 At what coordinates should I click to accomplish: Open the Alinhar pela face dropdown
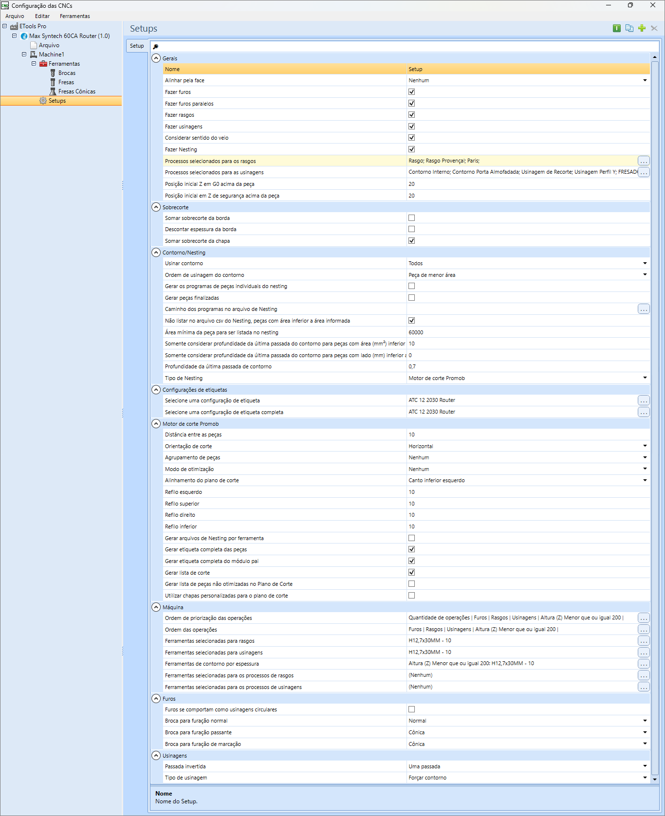tap(645, 80)
